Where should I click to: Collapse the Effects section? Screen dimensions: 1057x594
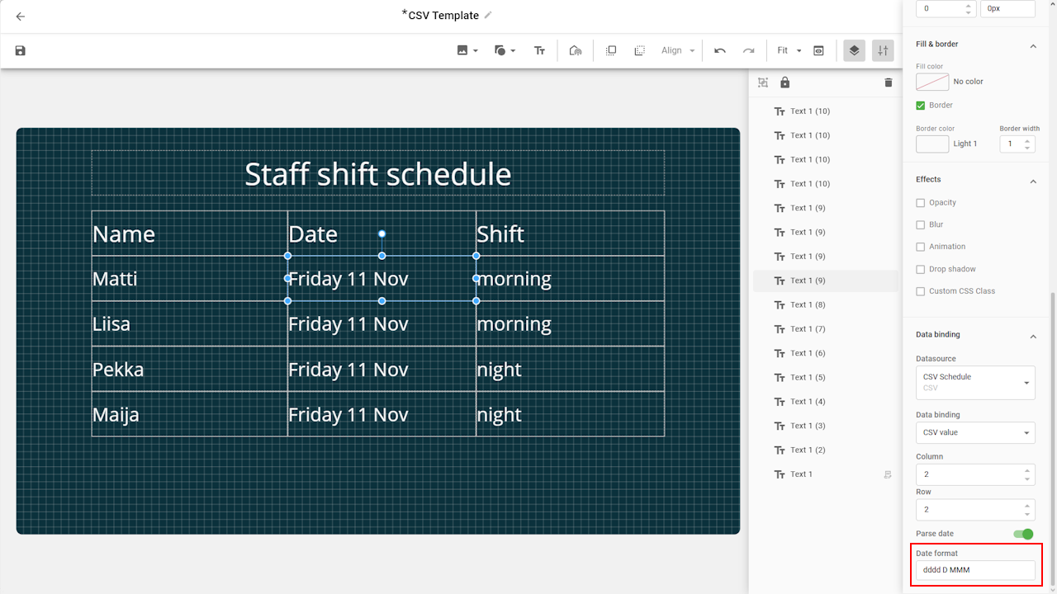(x=1032, y=180)
